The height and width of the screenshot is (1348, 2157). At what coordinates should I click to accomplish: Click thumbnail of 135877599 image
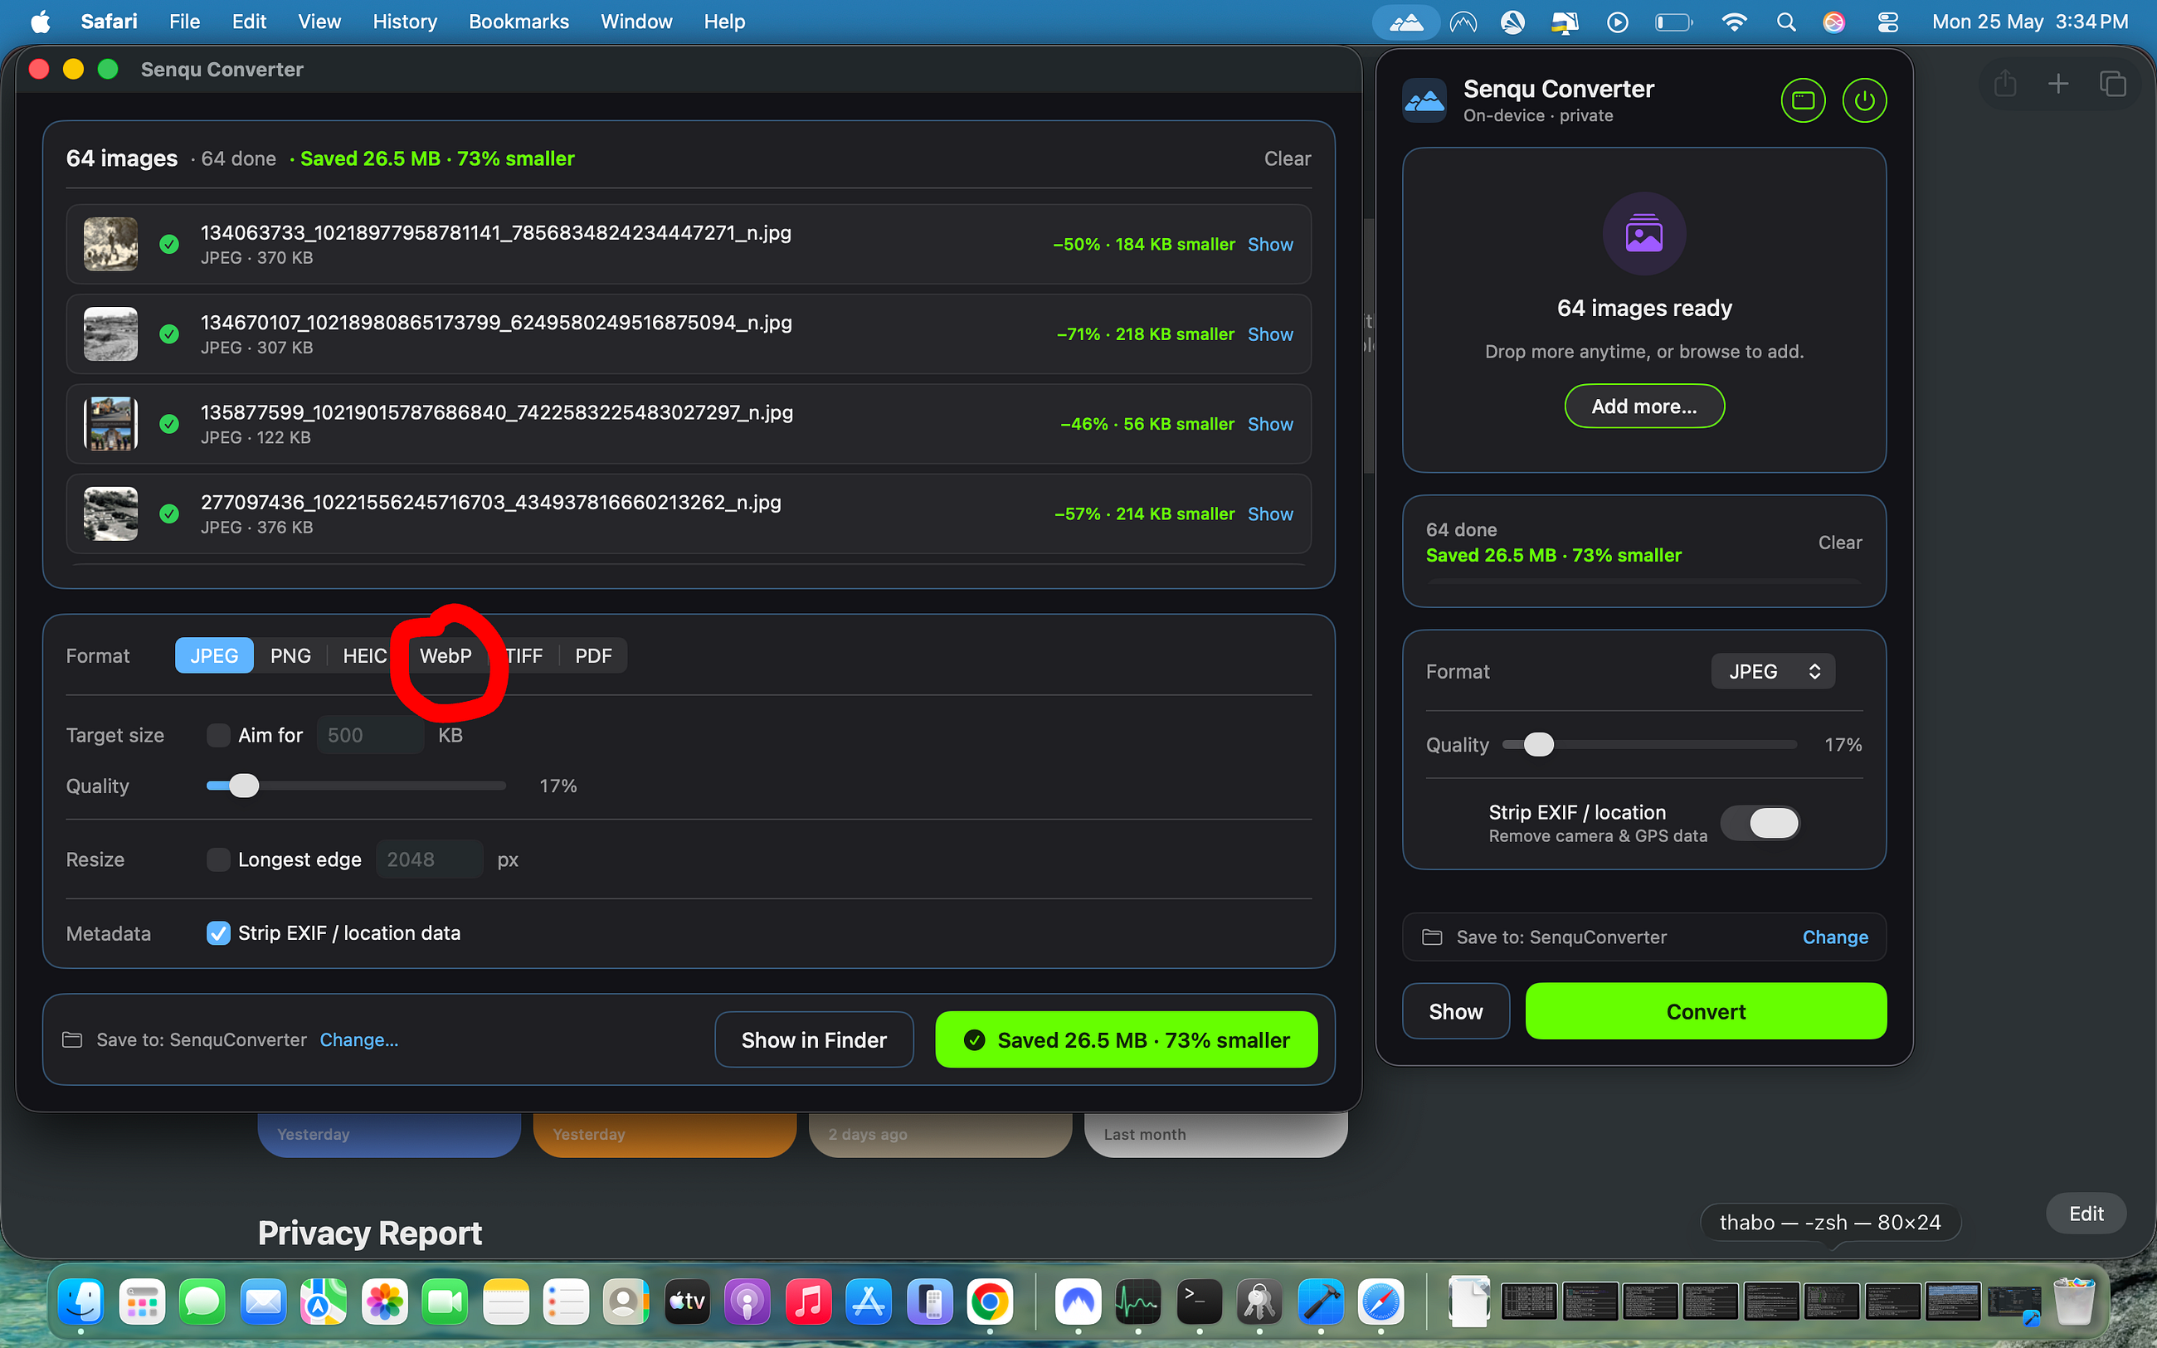[x=110, y=423]
